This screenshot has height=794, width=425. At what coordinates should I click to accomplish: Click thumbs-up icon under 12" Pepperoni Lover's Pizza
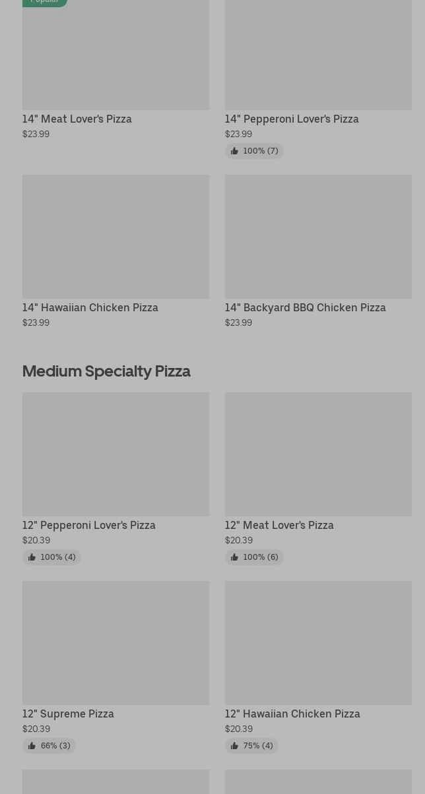pos(32,557)
